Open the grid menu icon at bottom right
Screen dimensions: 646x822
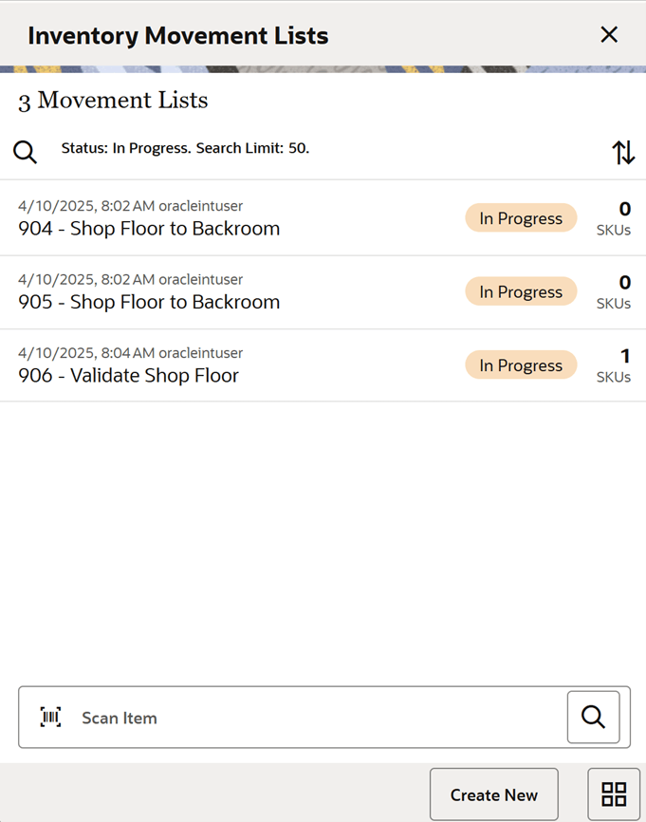point(614,794)
